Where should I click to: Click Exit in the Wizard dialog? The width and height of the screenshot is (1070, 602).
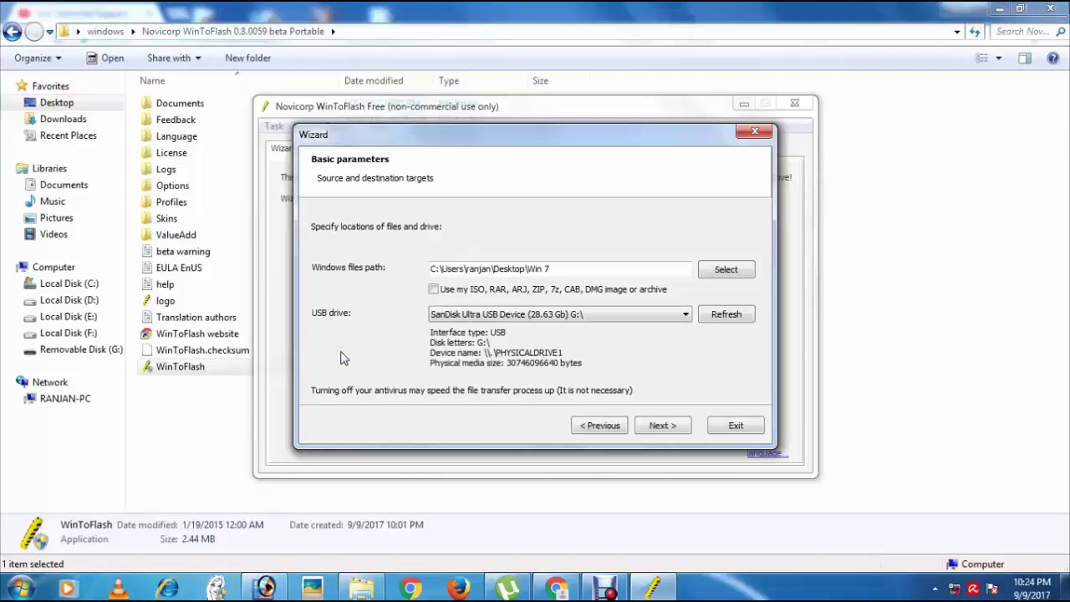[736, 426]
